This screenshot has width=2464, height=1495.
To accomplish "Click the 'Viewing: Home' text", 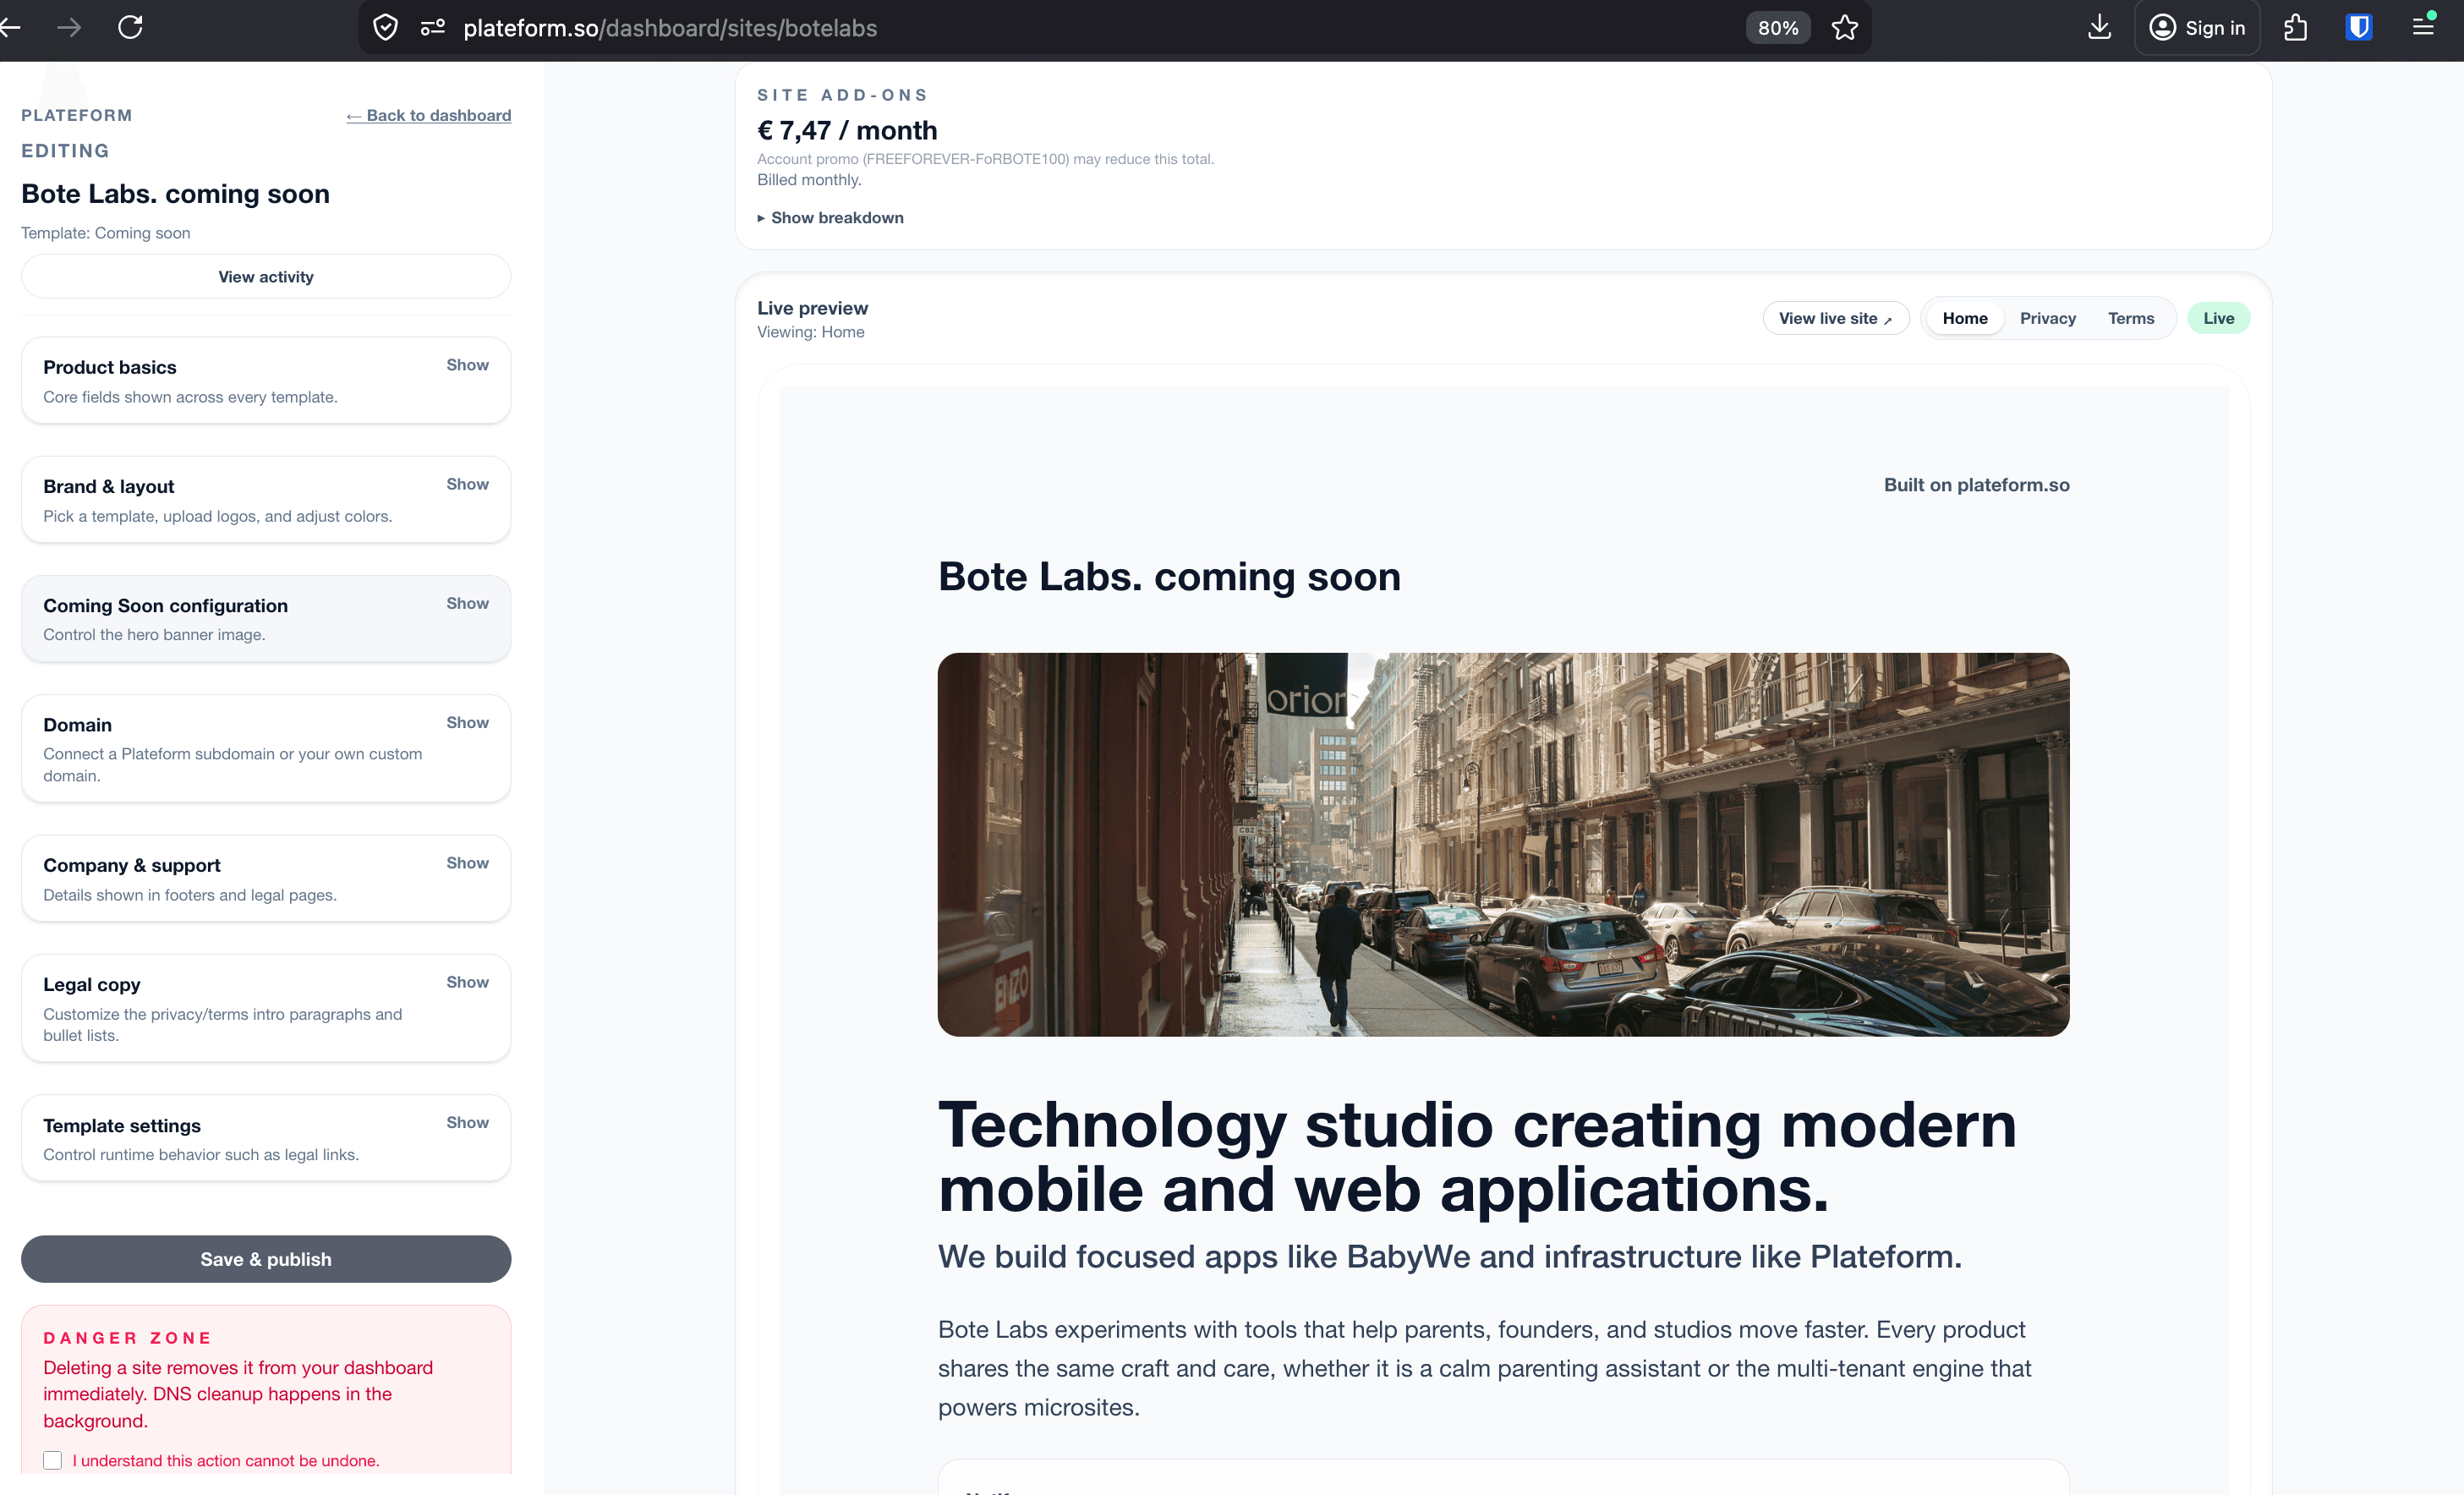I will (x=810, y=332).
